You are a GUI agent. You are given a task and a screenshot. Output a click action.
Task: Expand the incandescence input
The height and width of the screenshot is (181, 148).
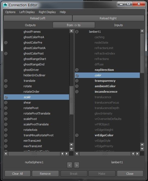coord(77,92)
